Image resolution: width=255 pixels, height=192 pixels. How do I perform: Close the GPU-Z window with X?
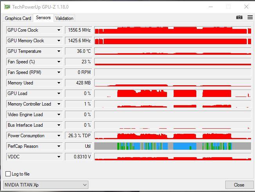[x=246, y=7]
